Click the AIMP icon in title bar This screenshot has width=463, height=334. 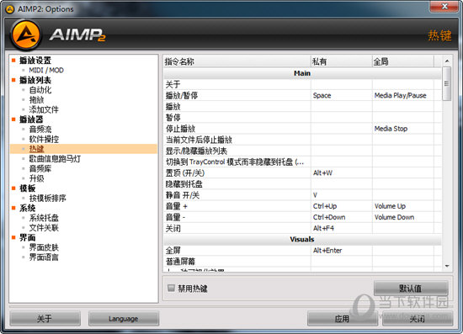point(10,9)
